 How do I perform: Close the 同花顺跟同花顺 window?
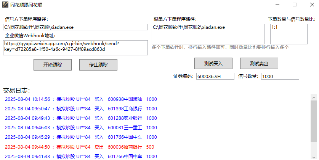pyautogui.click(x=312, y=5)
